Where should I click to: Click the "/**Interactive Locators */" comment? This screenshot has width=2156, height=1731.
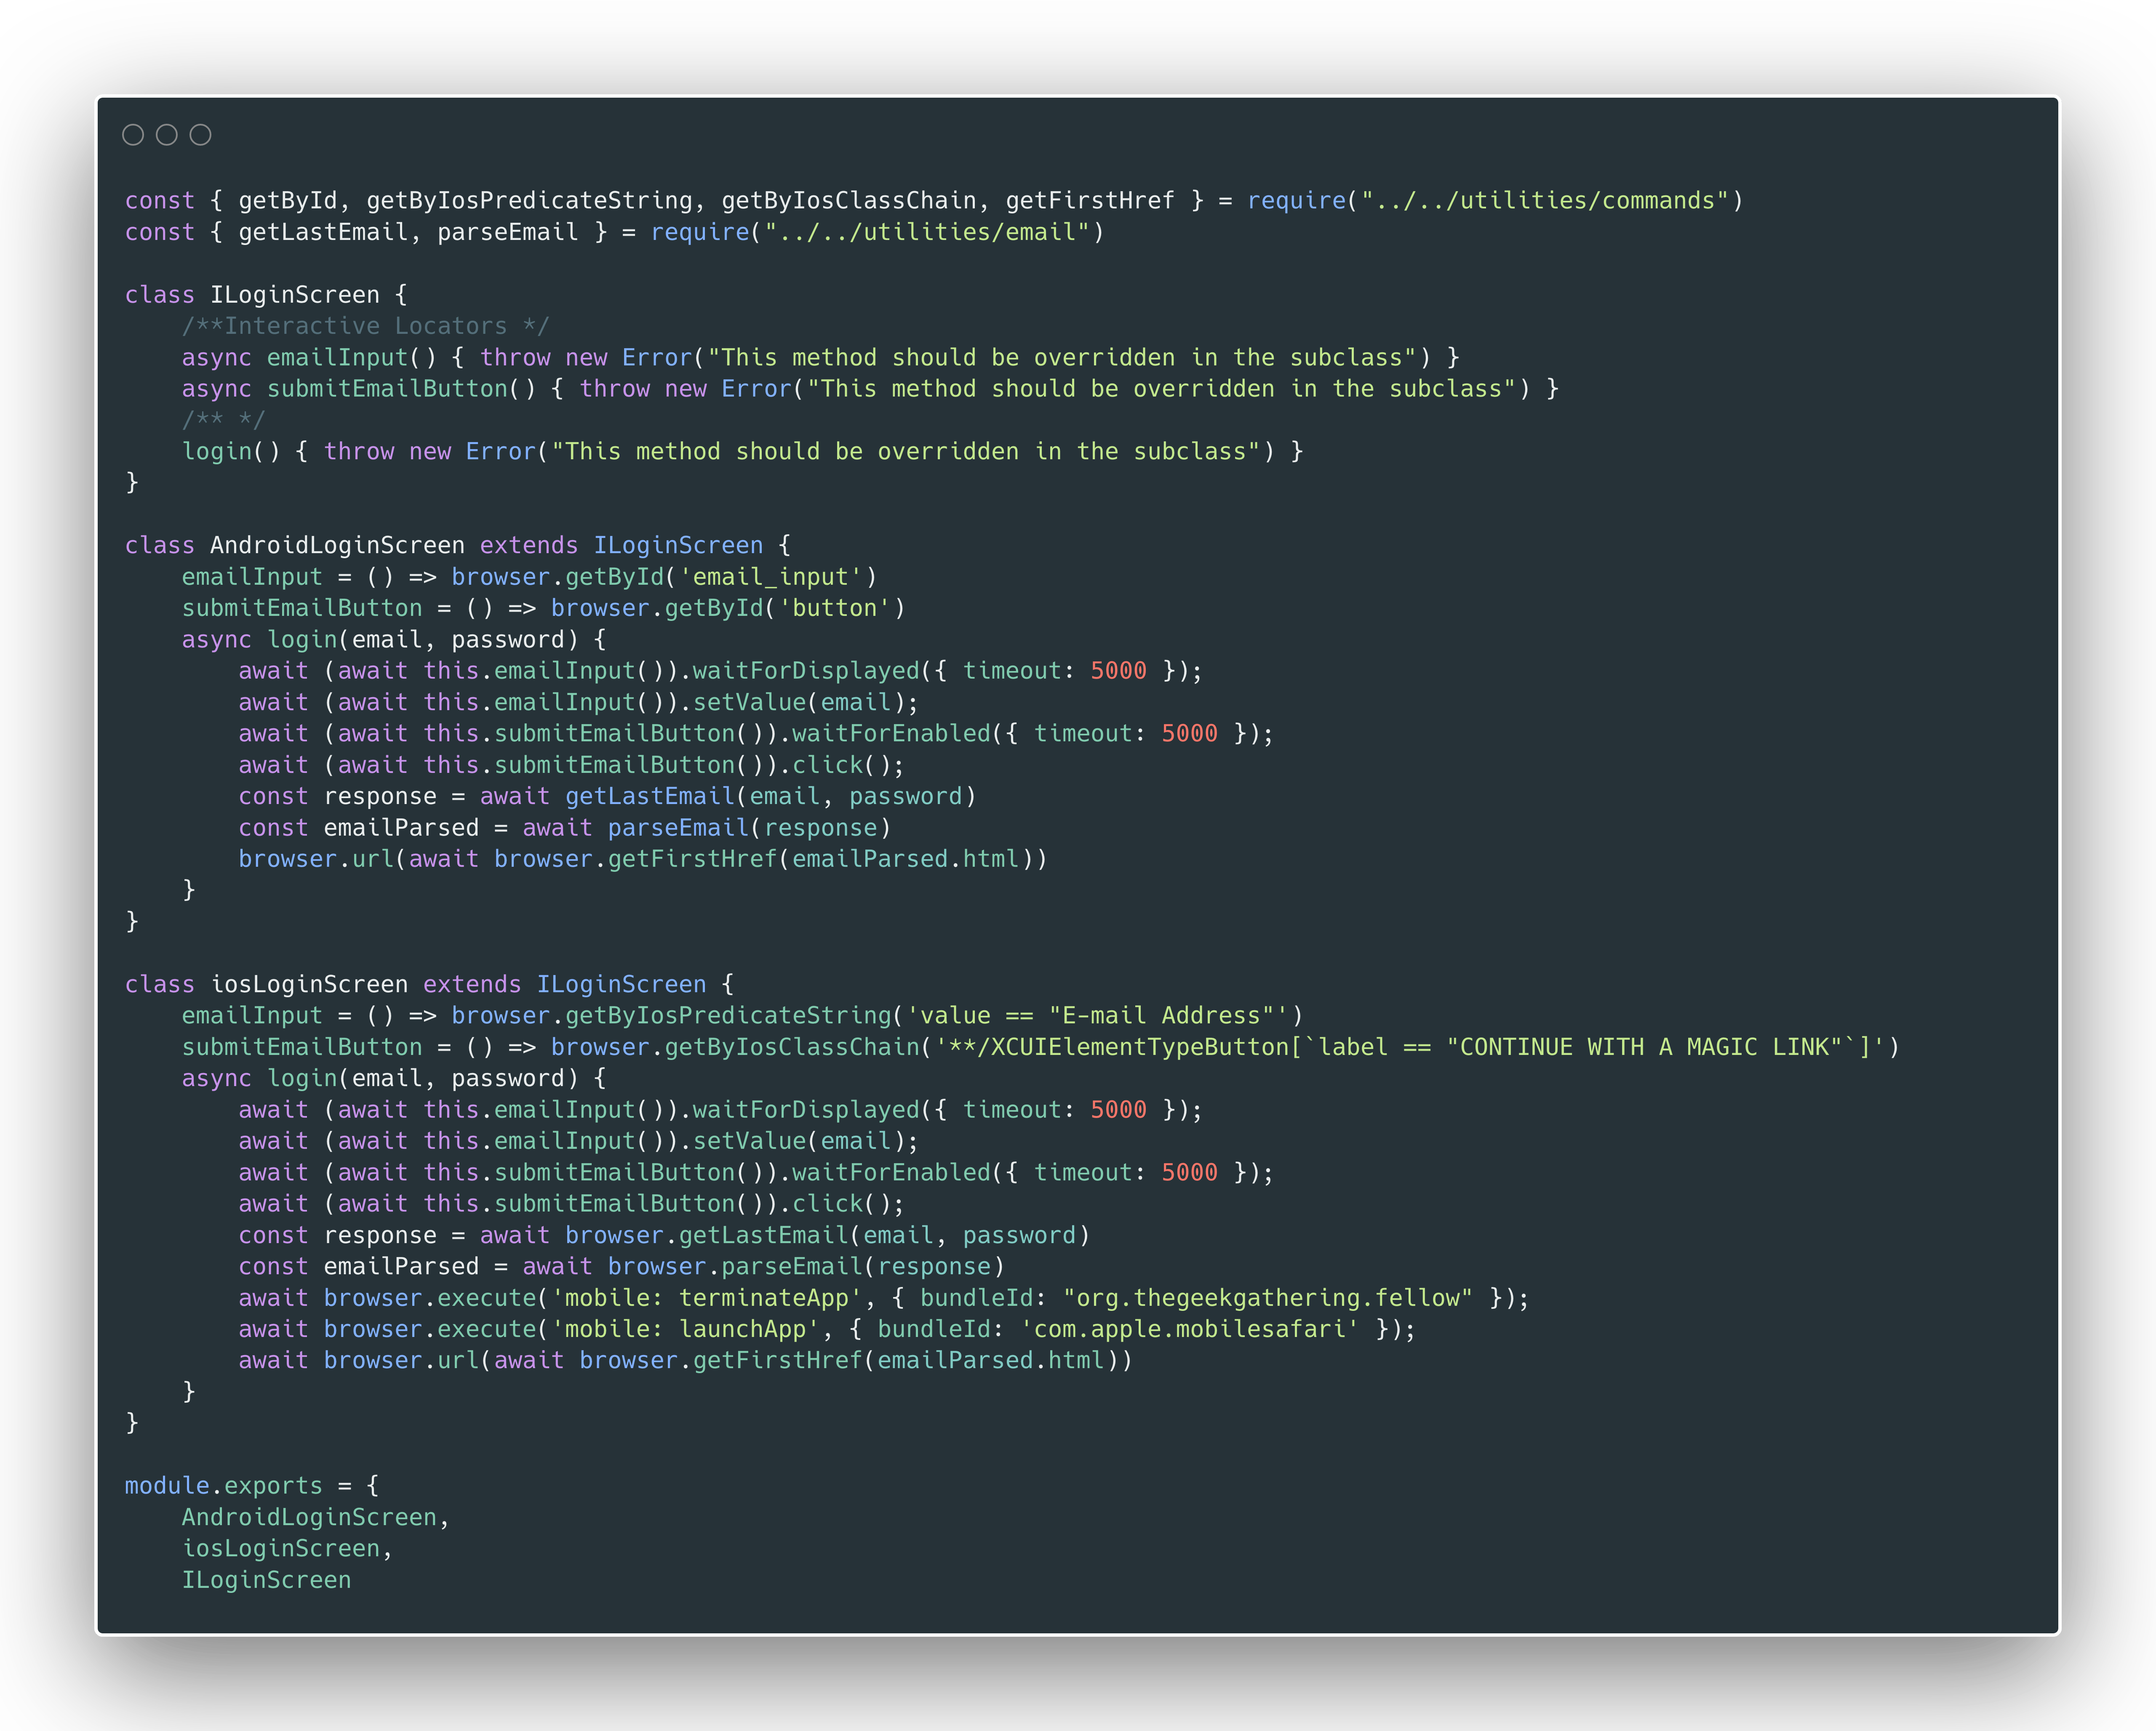[x=366, y=326]
